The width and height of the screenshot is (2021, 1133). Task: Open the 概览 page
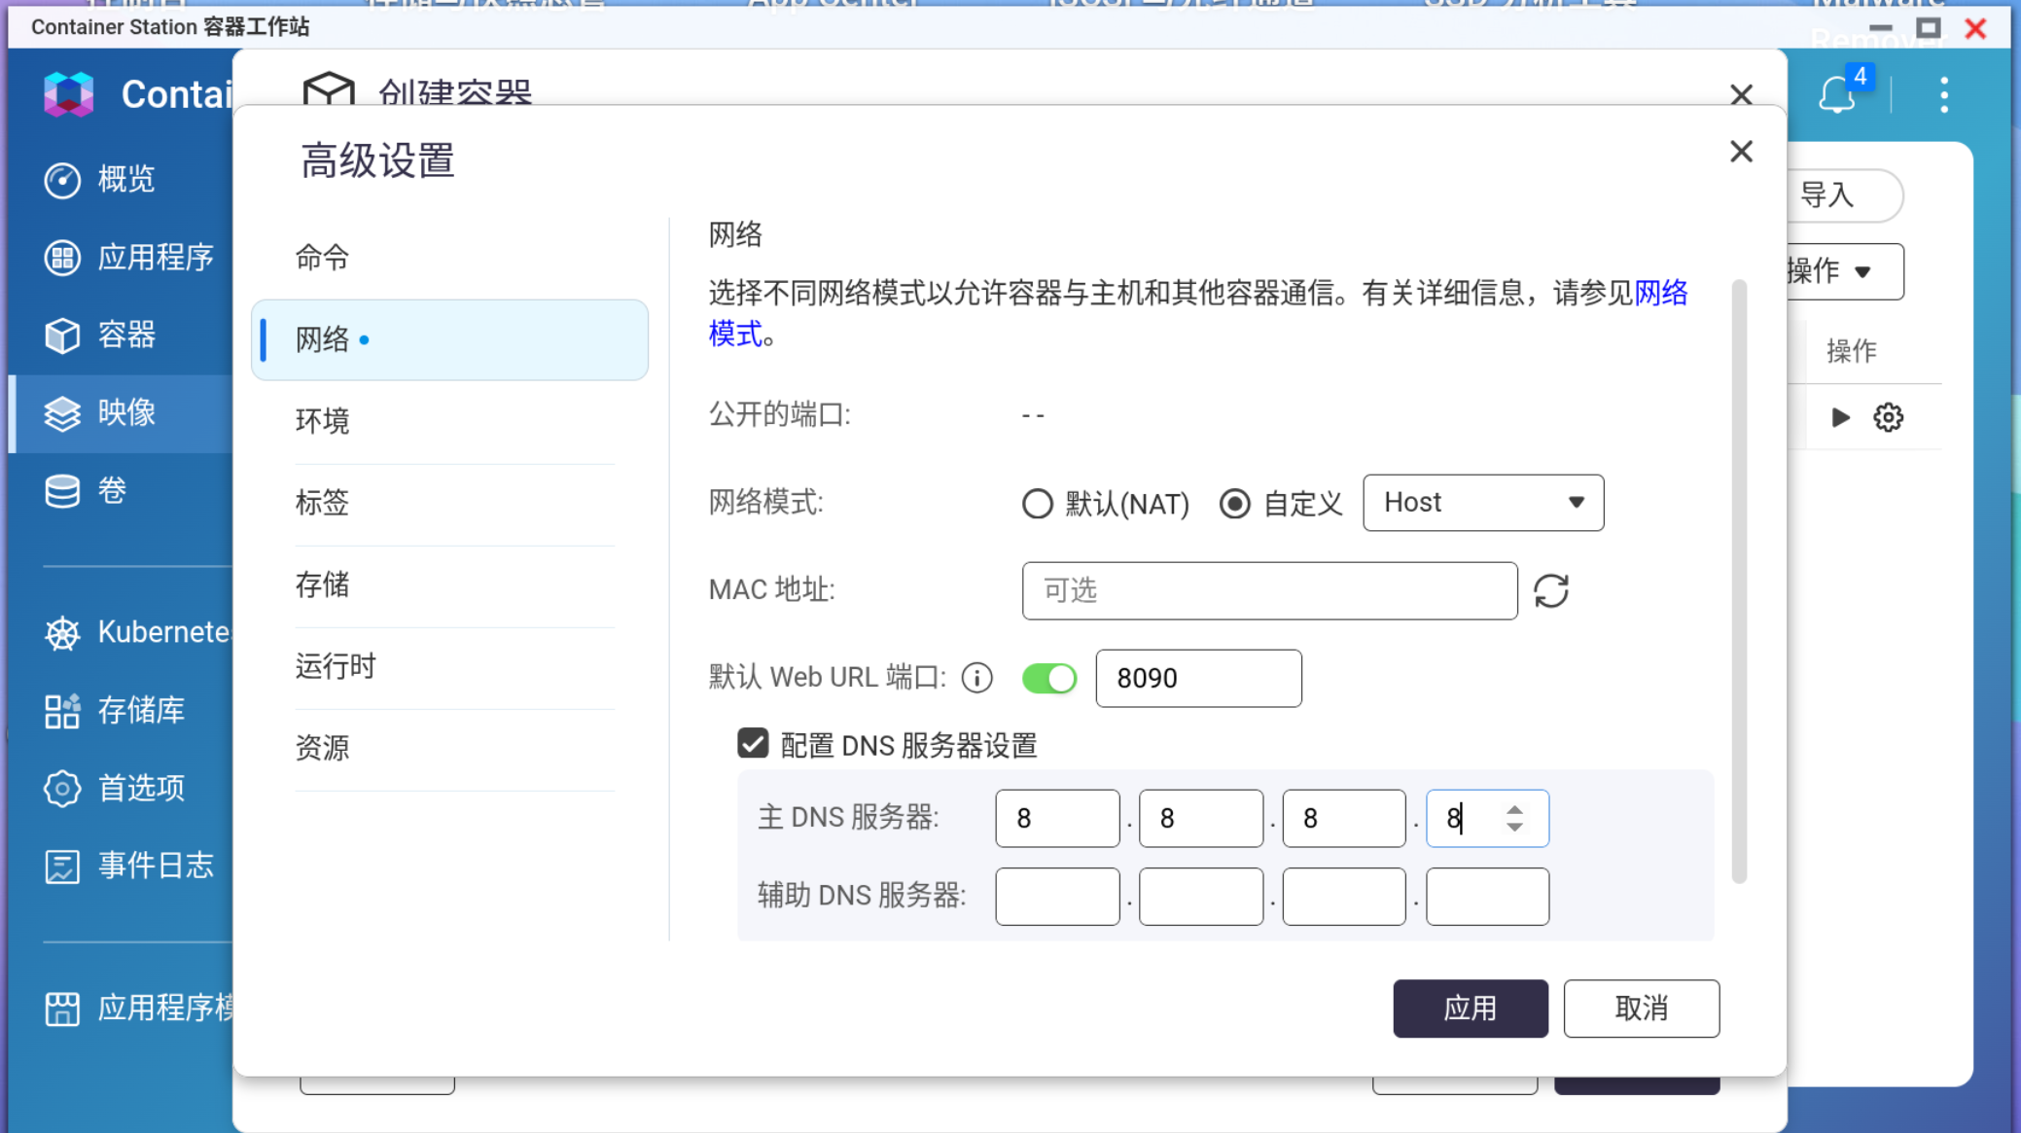coord(124,180)
